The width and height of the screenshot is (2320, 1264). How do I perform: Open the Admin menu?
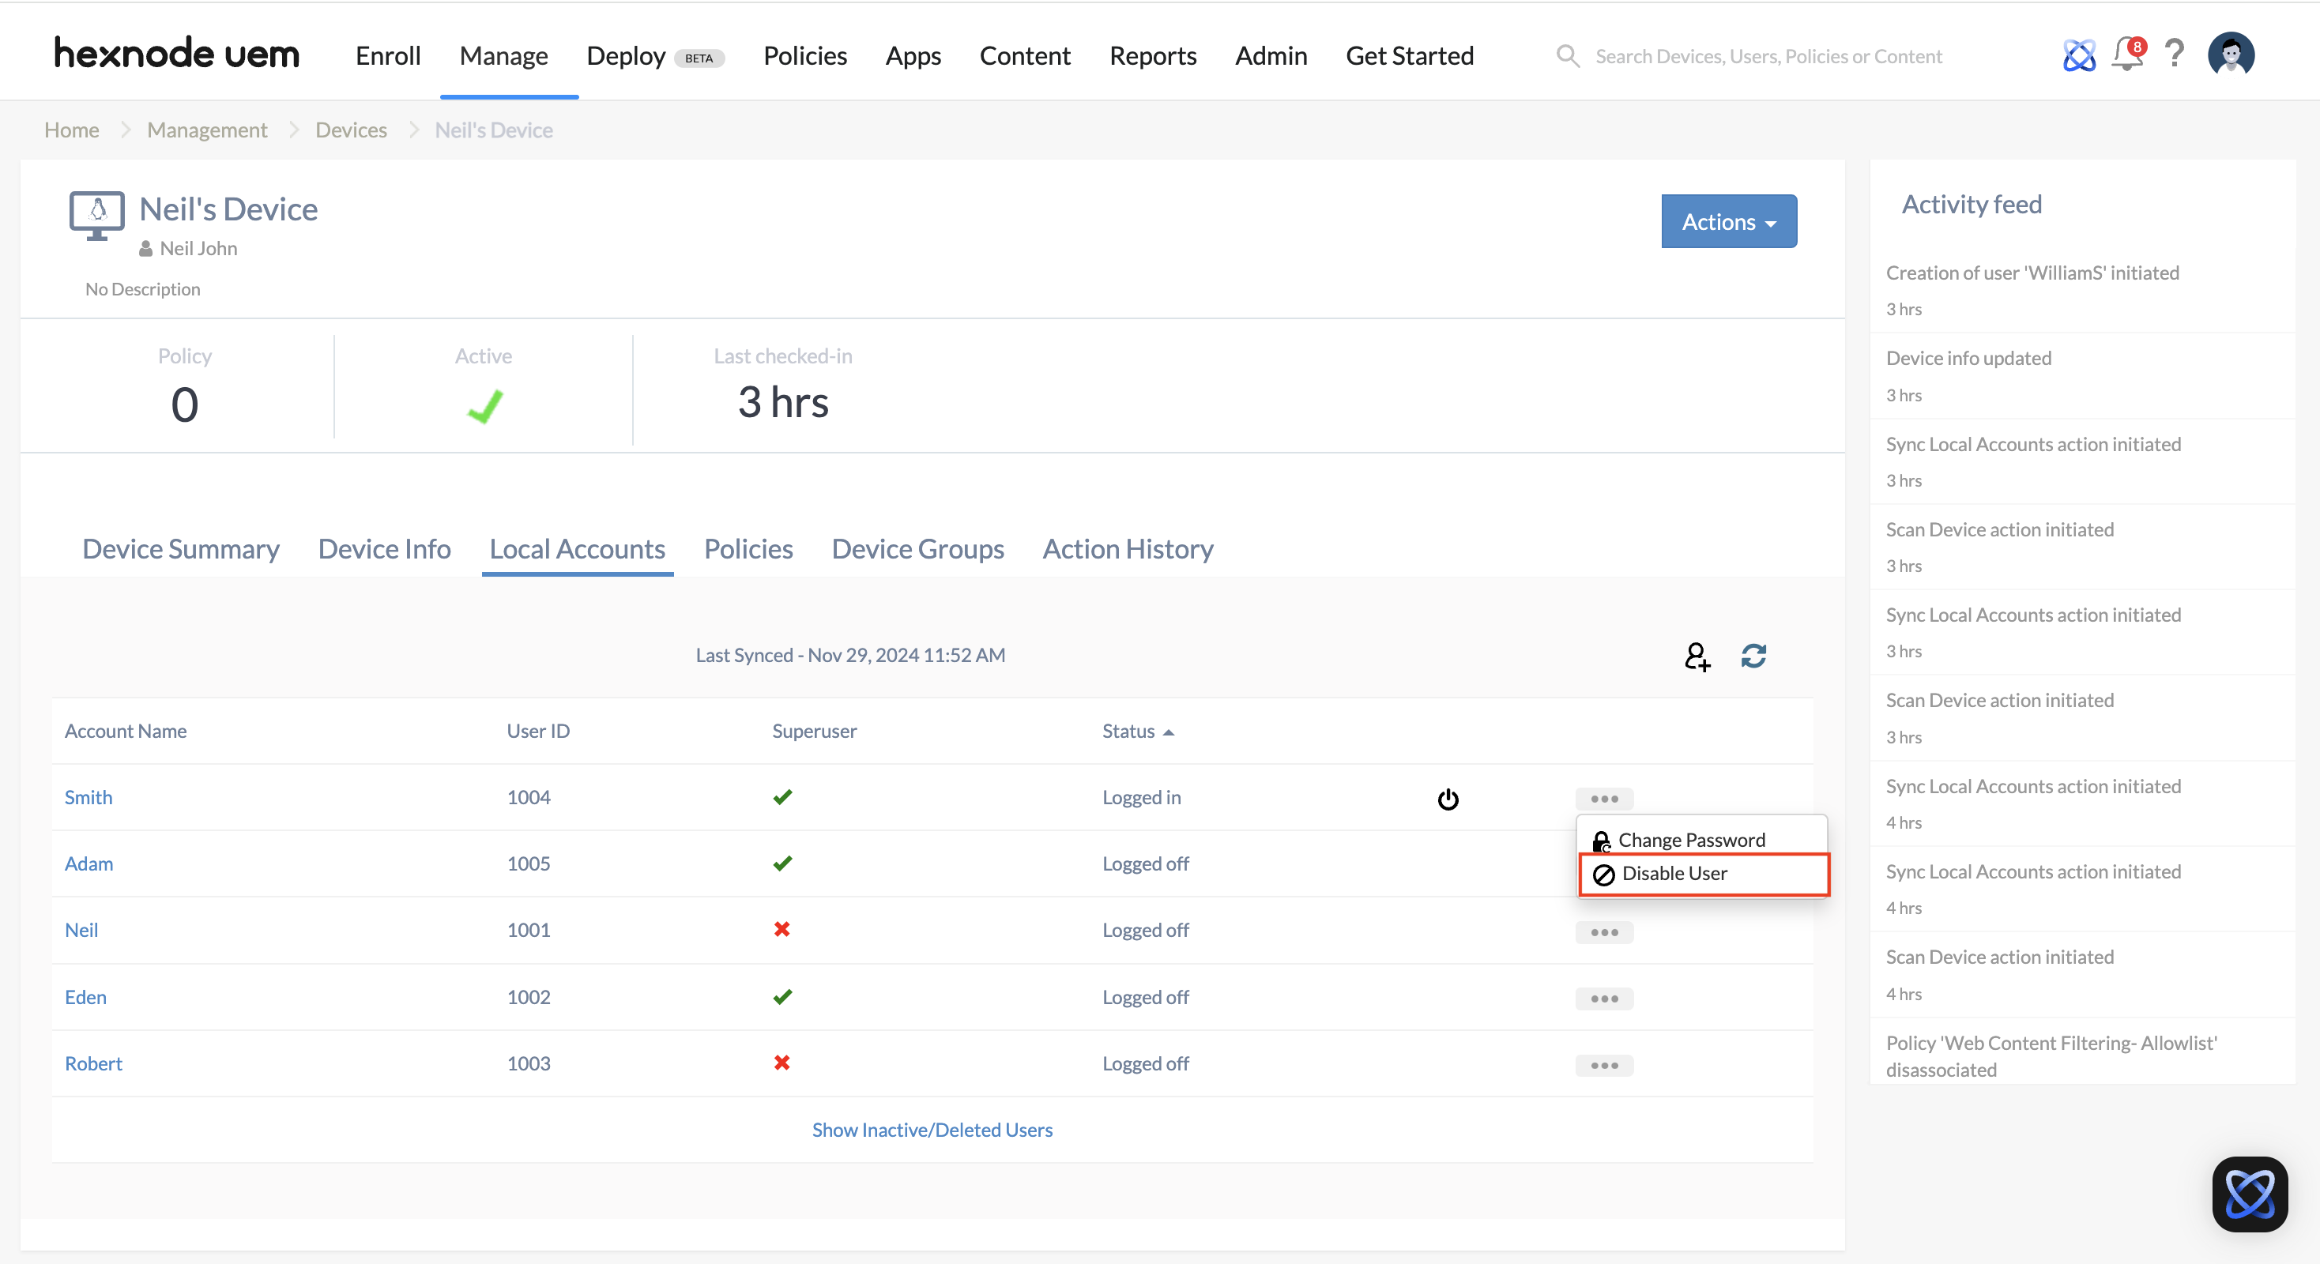(1271, 56)
